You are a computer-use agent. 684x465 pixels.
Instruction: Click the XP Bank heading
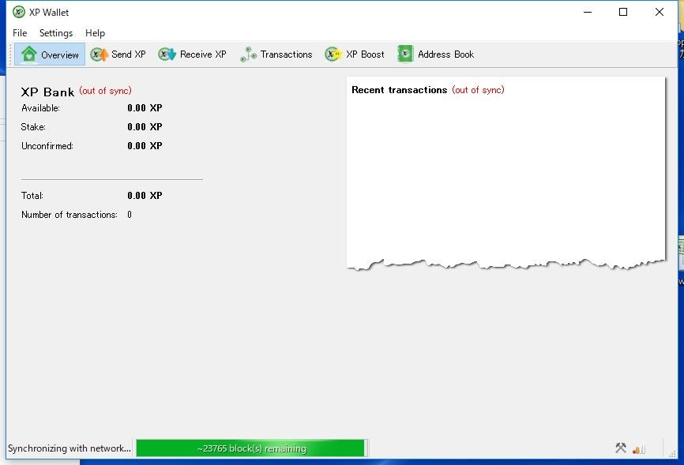point(47,92)
